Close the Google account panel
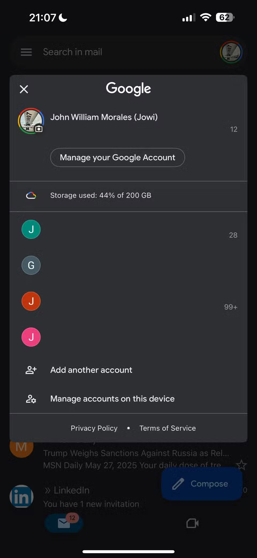Screen dimensions: 257x558 tap(24, 89)
